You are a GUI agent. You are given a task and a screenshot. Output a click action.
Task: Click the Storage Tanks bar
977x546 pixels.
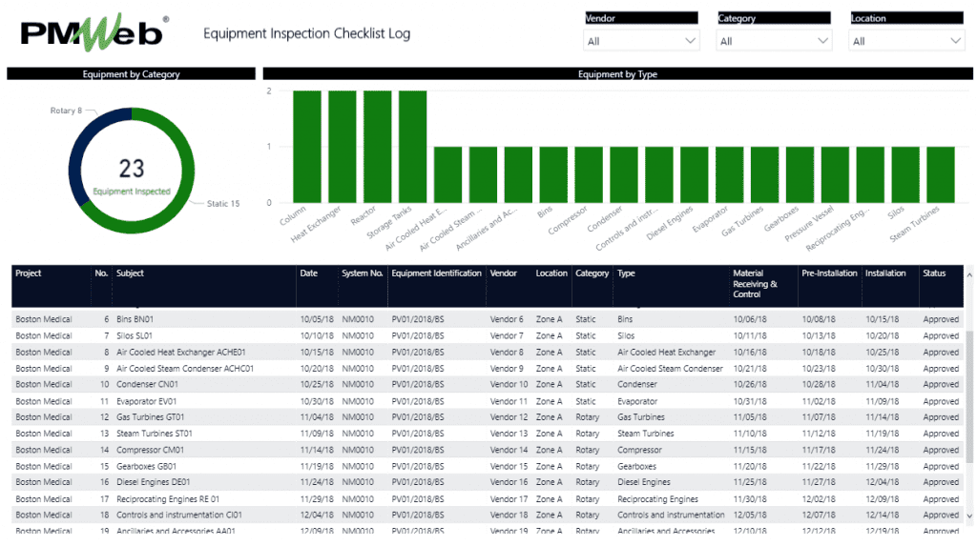click(x=412, y=147)
